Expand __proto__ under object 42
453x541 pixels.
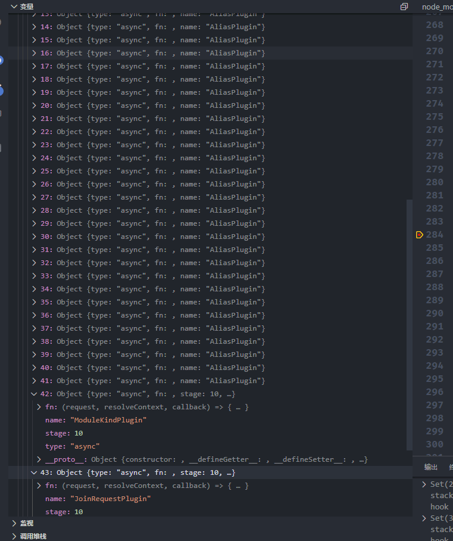[39, 459]
